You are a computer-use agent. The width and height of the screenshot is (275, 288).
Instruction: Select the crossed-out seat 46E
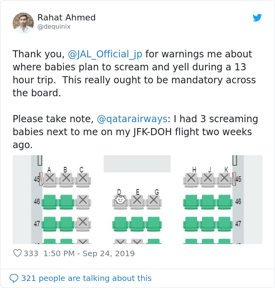click(137, 201)
